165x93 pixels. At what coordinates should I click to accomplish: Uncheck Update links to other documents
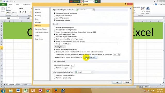[x=54, y=13]
